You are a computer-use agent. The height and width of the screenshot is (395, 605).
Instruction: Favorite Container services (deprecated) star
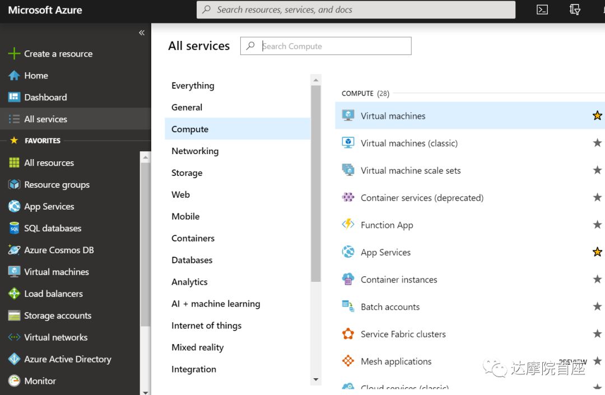pyautogui.click(x=597, y=197)
